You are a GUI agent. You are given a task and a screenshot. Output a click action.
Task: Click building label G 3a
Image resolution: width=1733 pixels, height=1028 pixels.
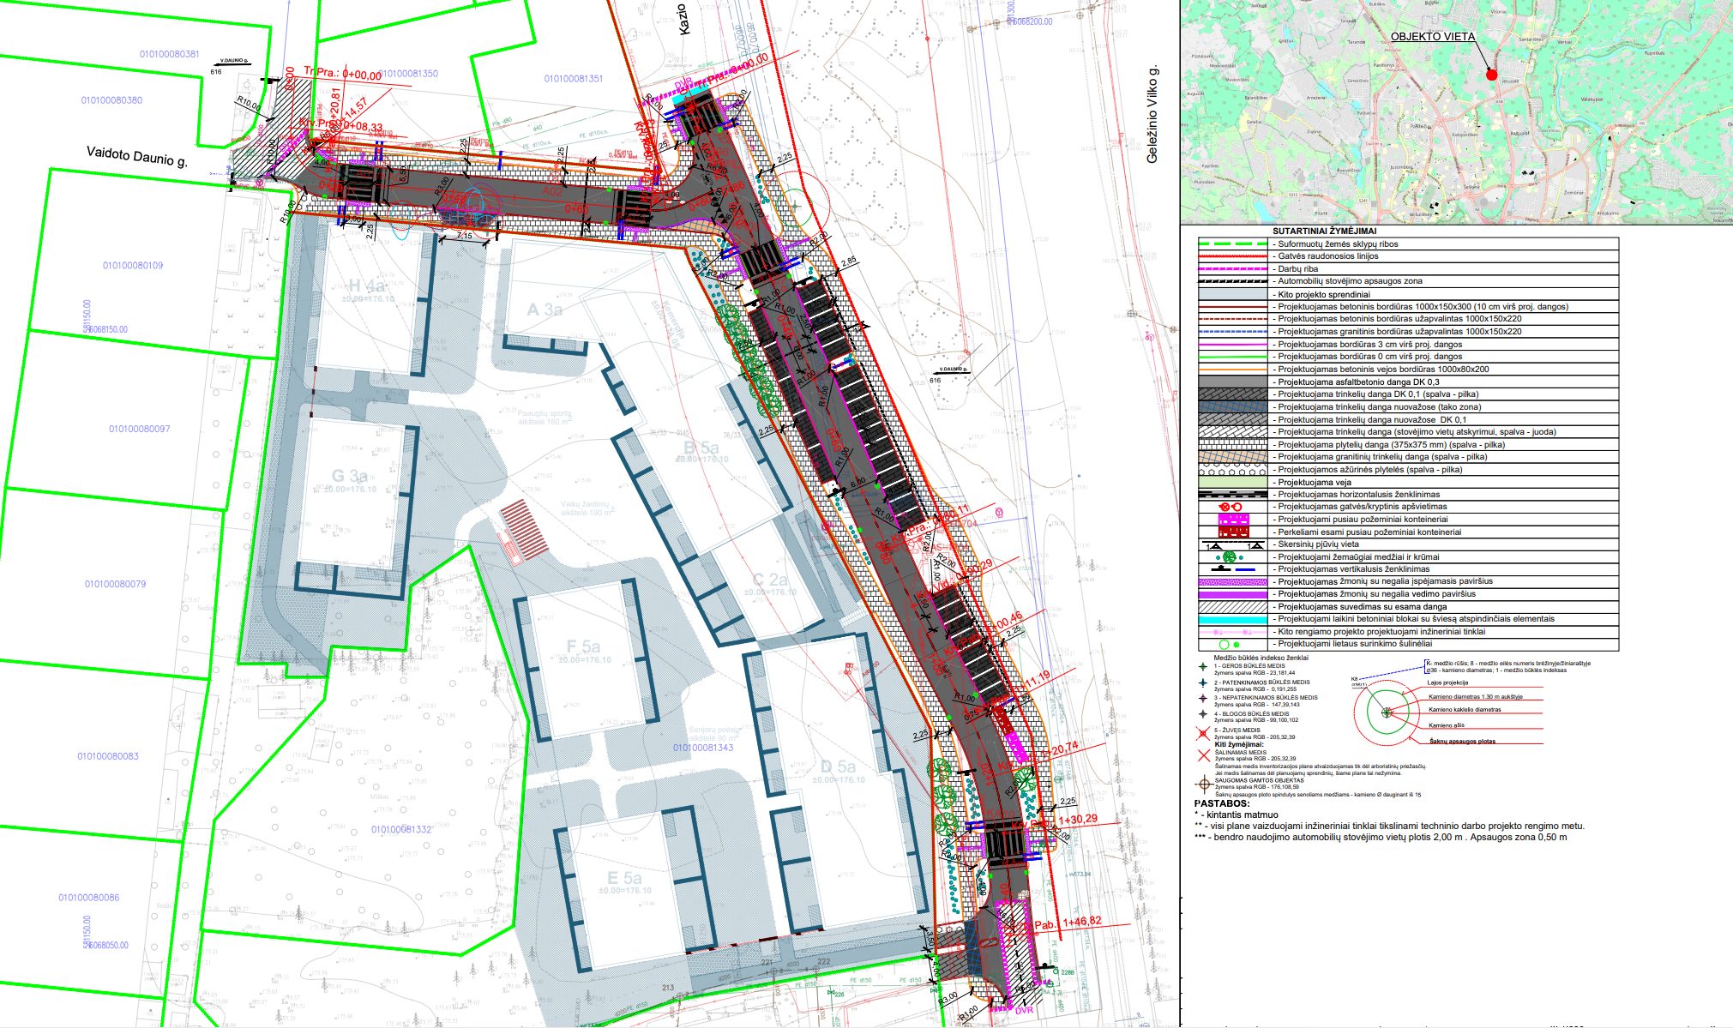click(349, 476)
